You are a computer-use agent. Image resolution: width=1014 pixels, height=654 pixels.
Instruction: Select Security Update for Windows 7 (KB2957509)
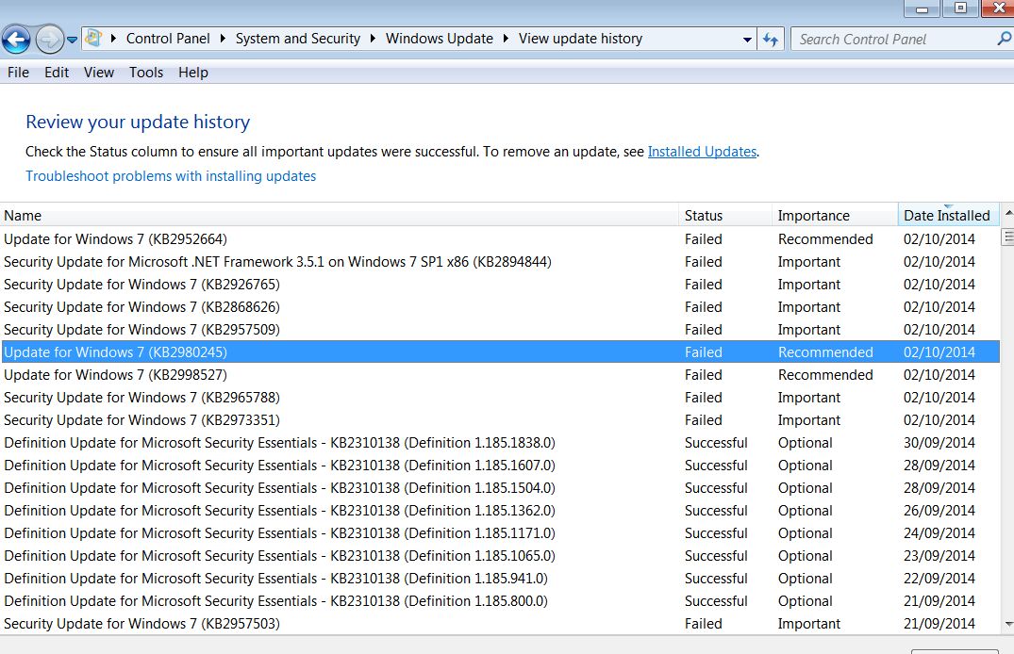[501, 330]
